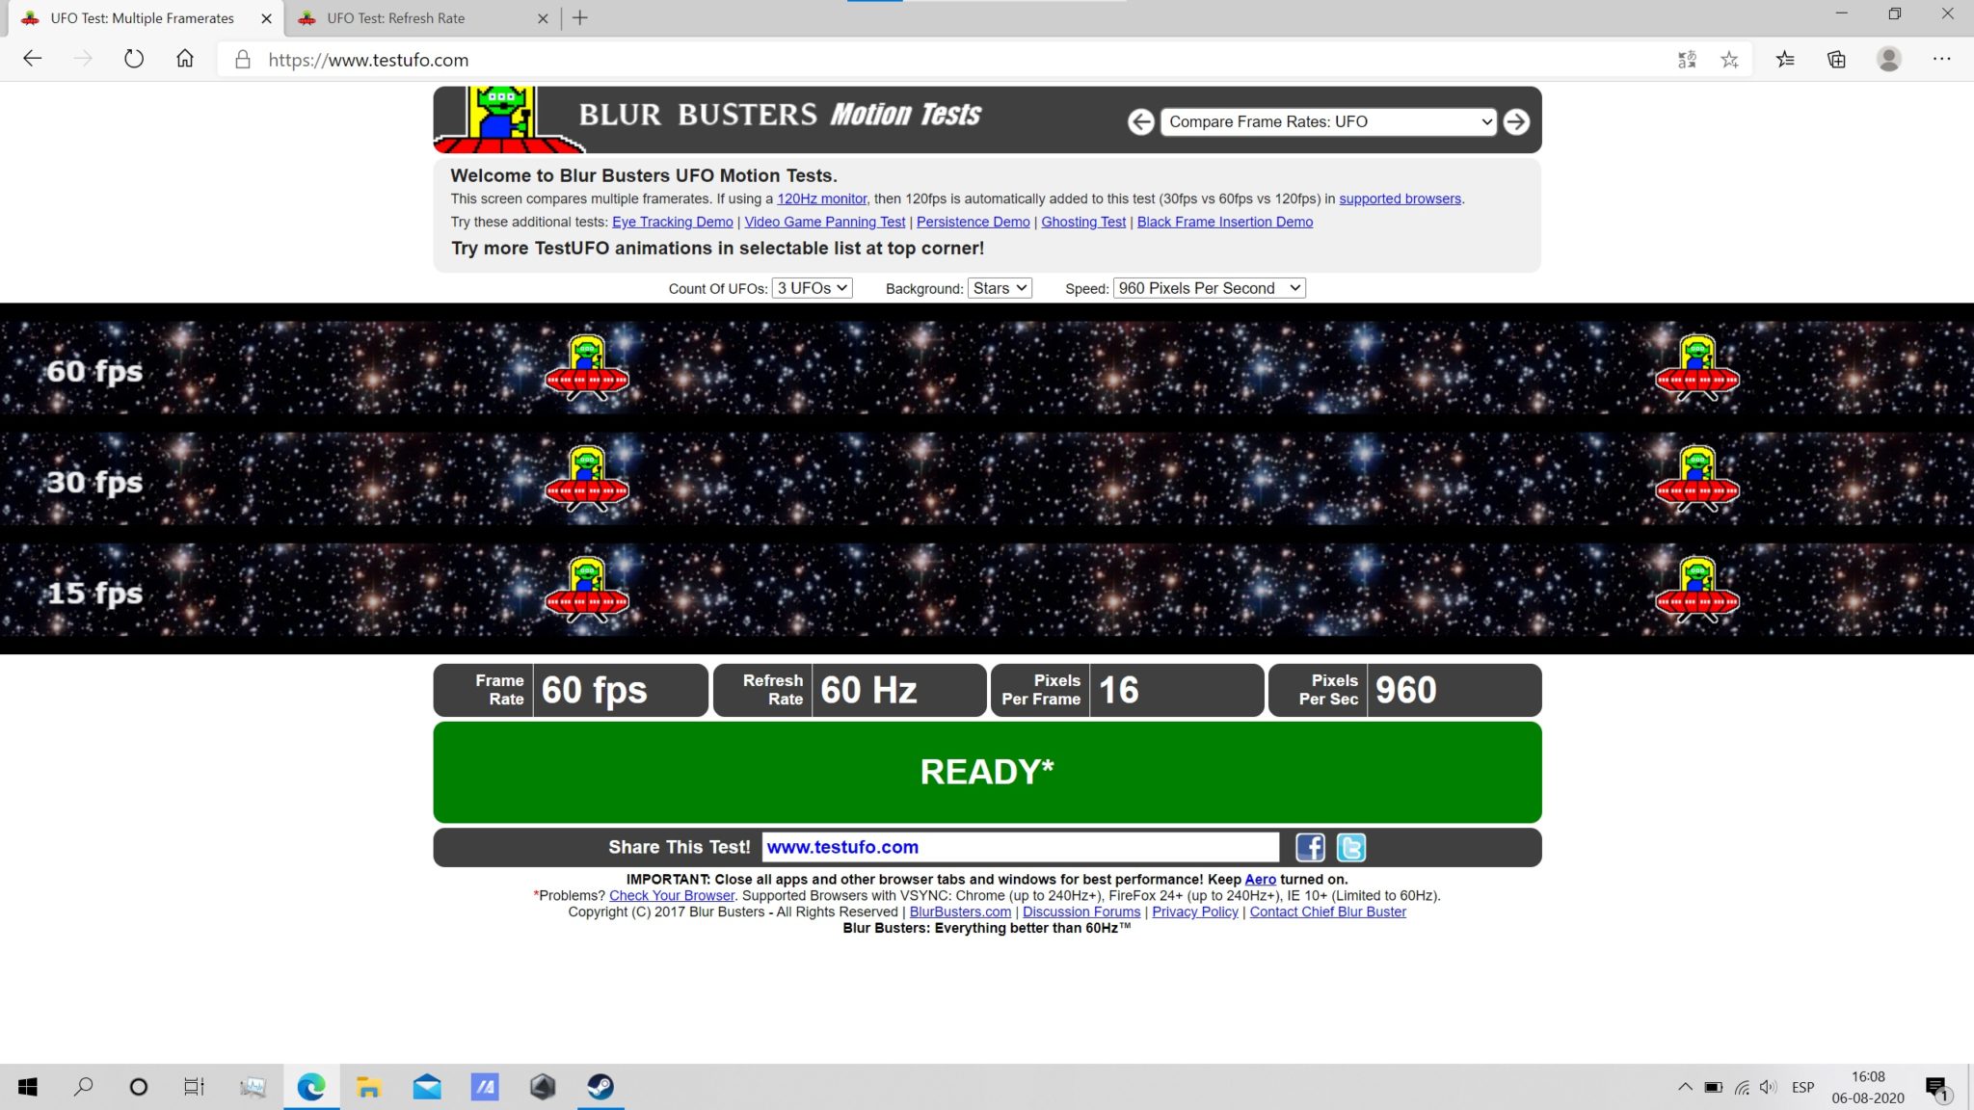The width and height of the screenshot is (1974, 1110).
Task: Share the test via Twitter icon
Action: coord(1350,847)
